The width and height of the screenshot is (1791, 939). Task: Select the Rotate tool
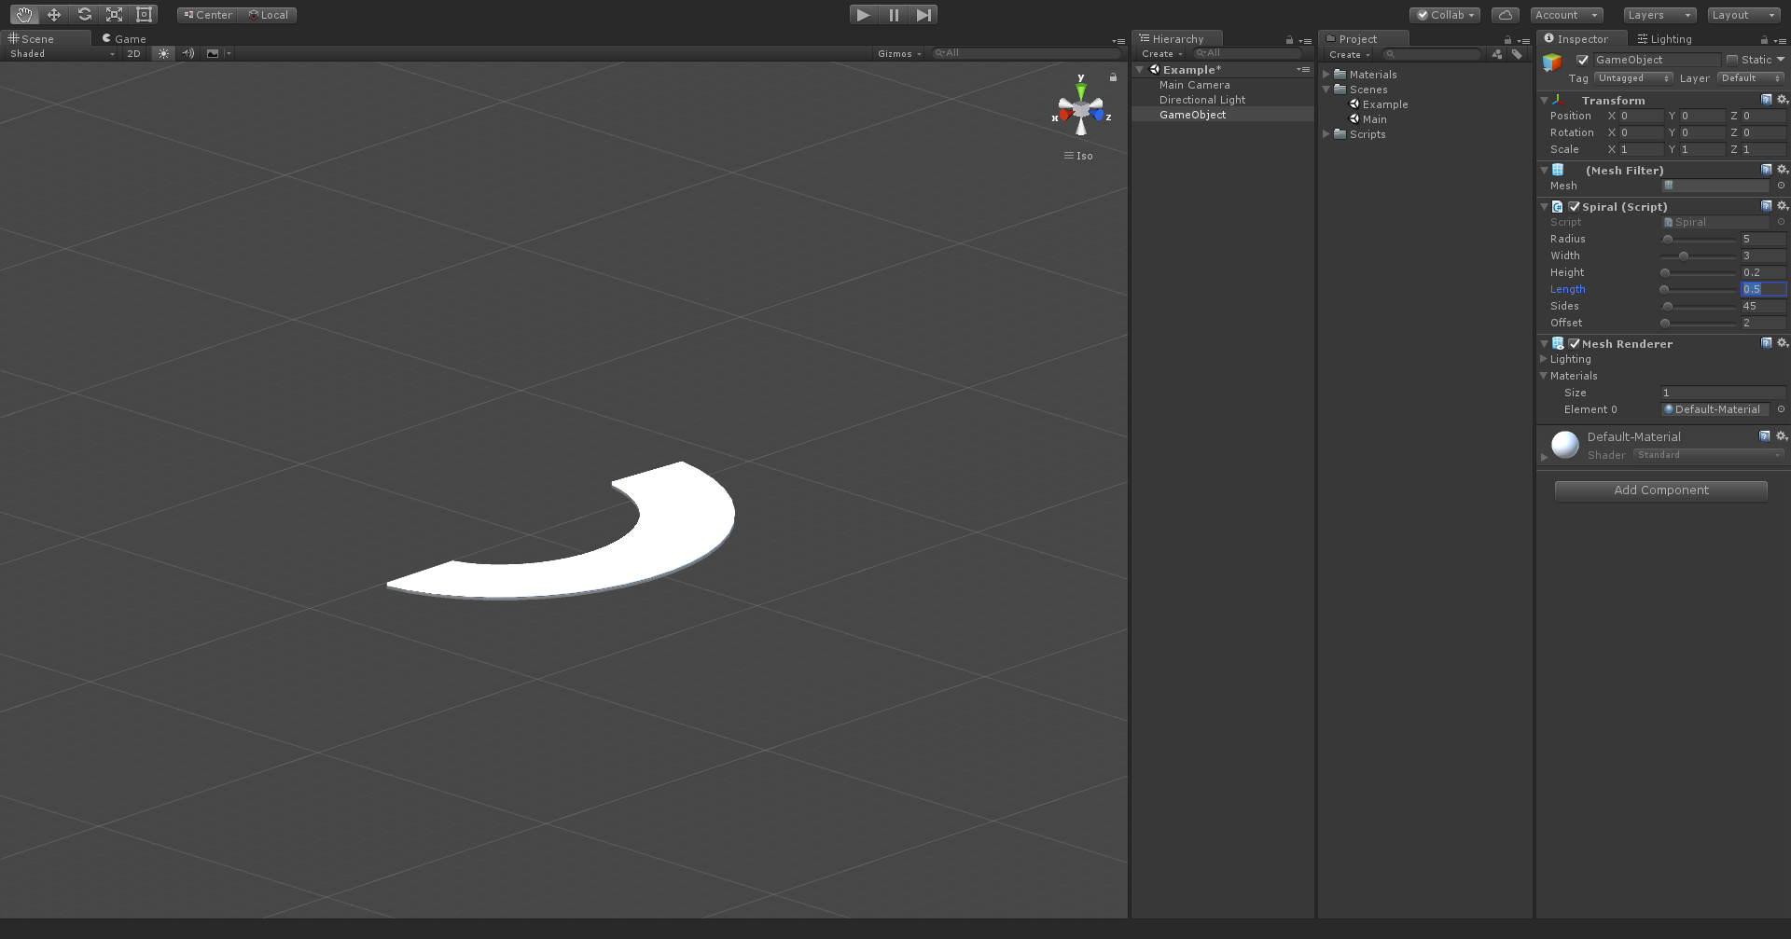pos(84,15)
